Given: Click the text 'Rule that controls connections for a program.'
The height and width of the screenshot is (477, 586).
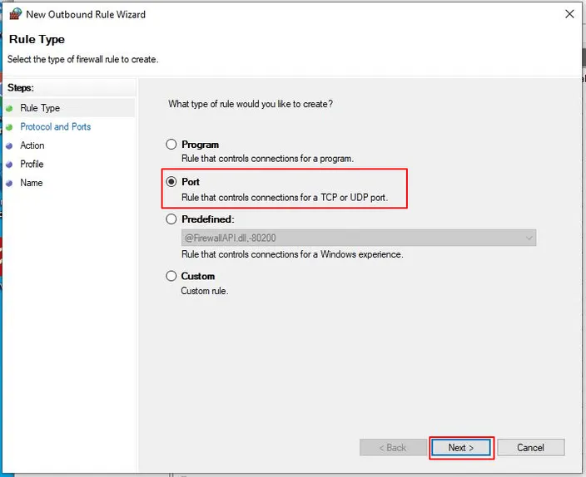Looking at the screenshot, I should [x=267, y=159].
